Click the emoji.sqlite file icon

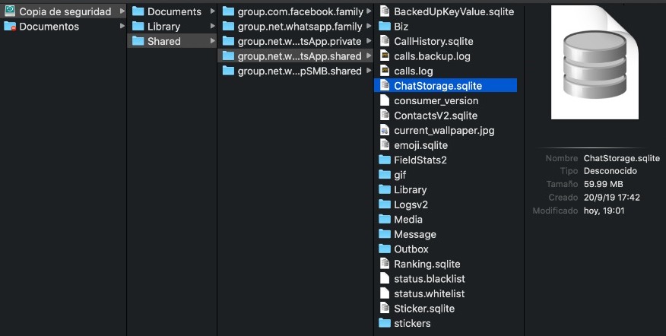point(385,145)
